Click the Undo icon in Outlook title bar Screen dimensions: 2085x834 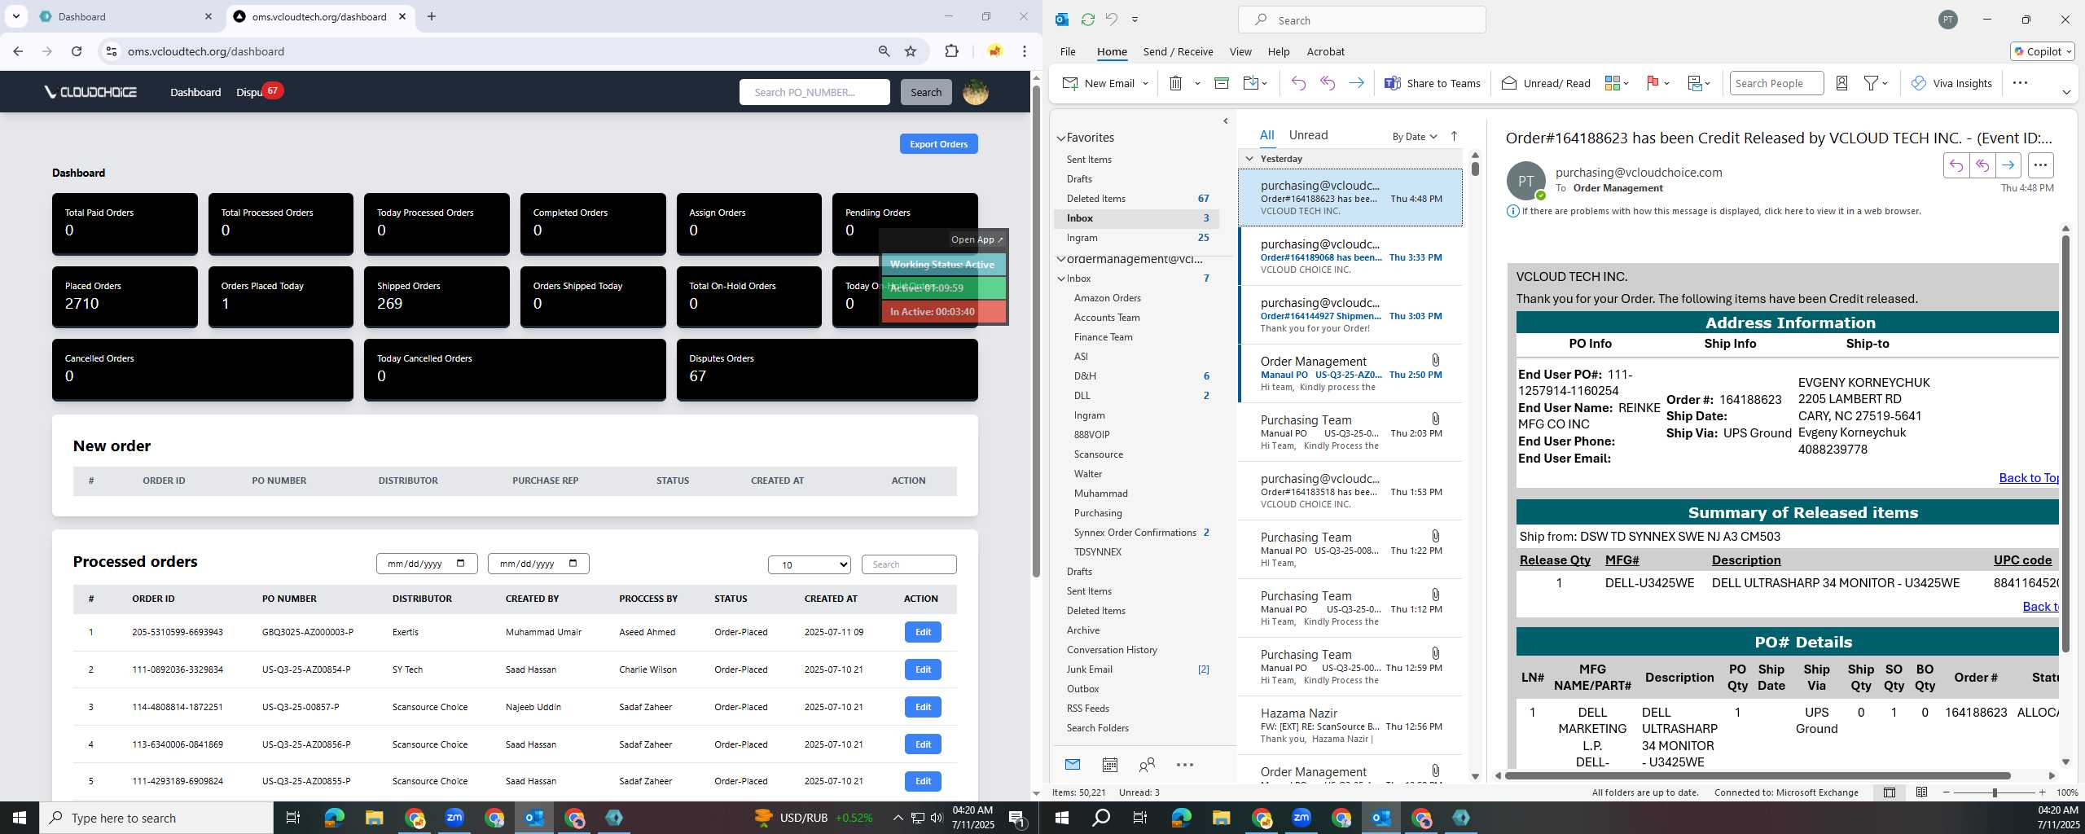click(x=1111, y=20)
